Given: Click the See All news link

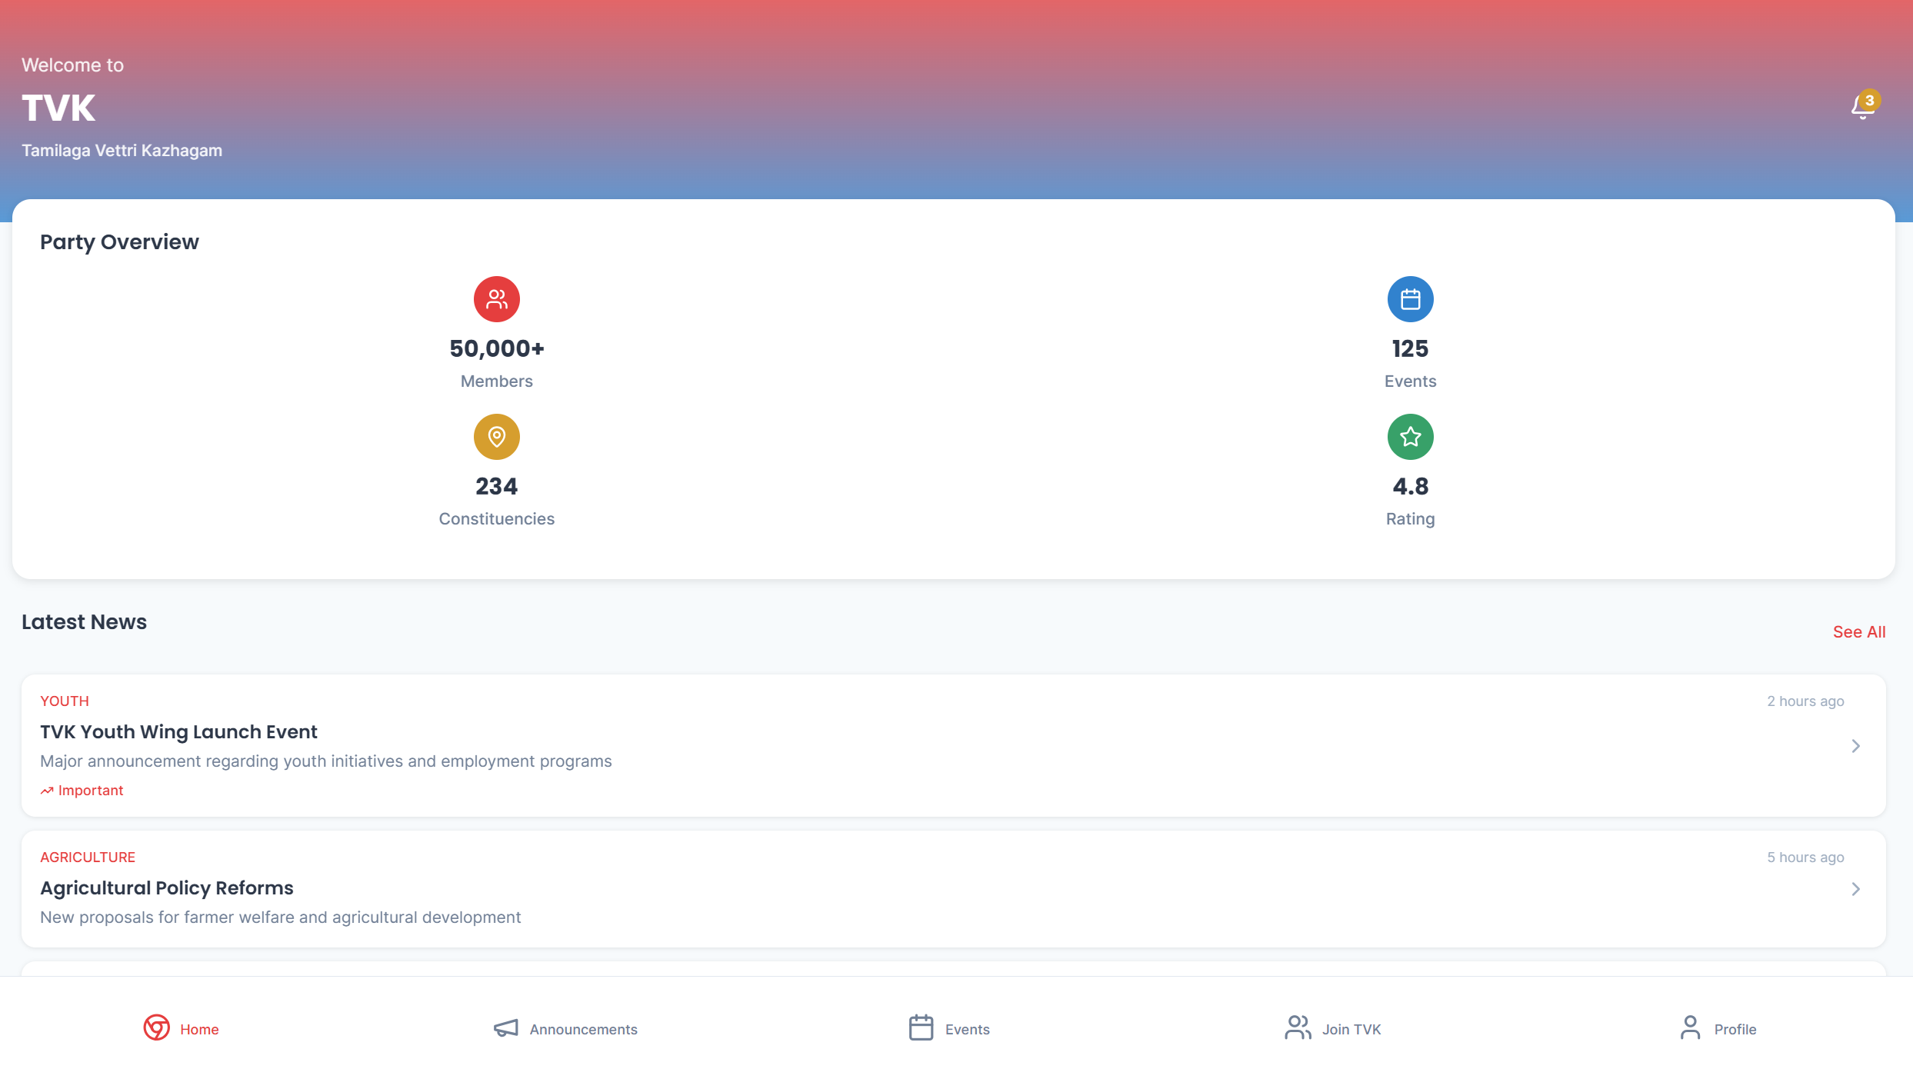Looking at the screenshot, I should tap(1858, 632).
